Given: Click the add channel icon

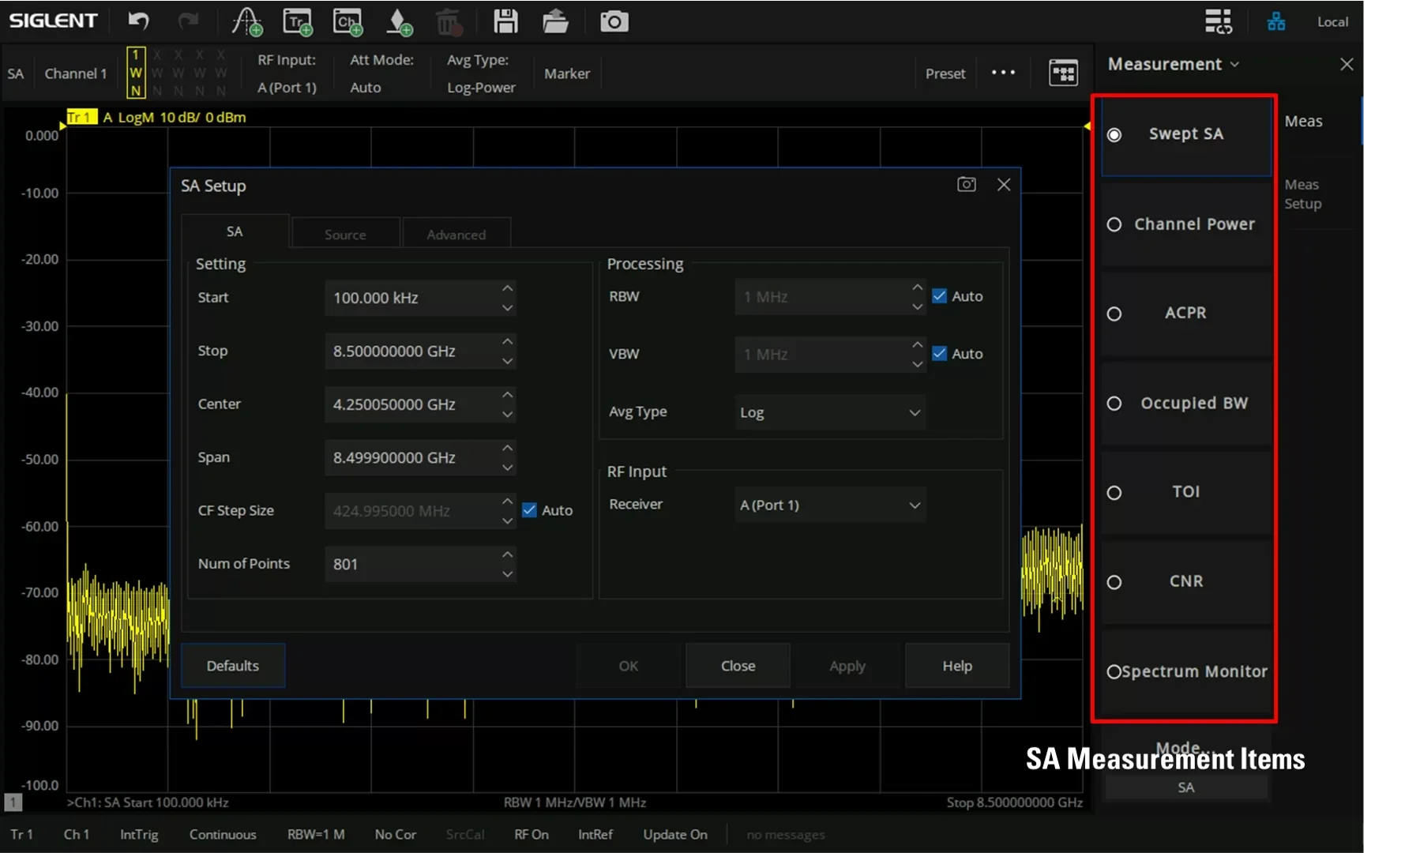Looking at the screenshot, I should coord(347,21).
